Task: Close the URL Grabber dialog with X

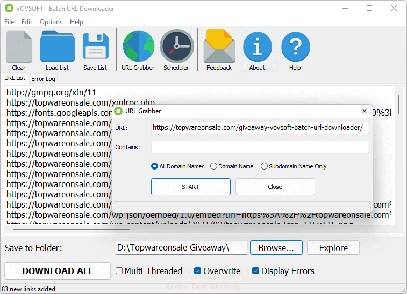Action: point(364,111)
